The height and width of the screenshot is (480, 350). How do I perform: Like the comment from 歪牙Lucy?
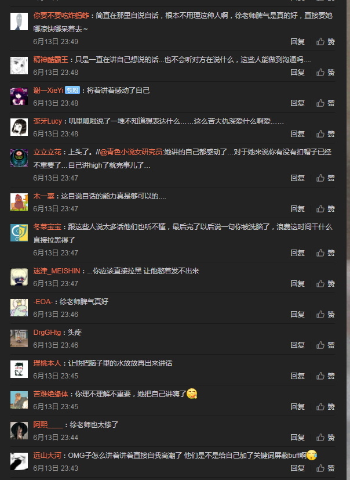click(x=325, y=133)
